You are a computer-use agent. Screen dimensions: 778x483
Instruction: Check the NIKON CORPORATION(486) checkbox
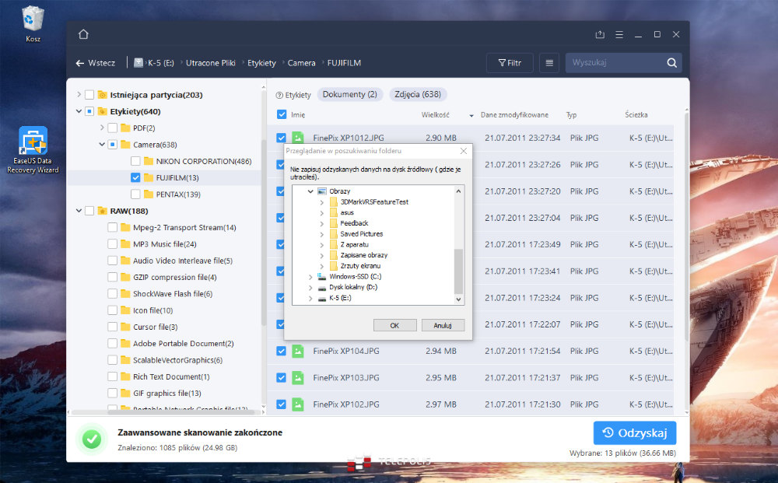[x=136, y=161]
